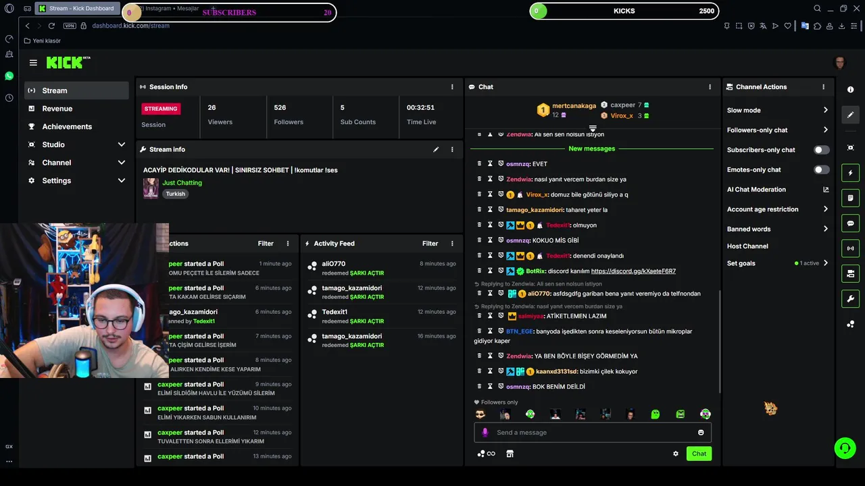Image resolution: width=865 pixels, height=486 pixels.
Task: Click the lightning bolt icon in right rail
Action: click(850, 173)
